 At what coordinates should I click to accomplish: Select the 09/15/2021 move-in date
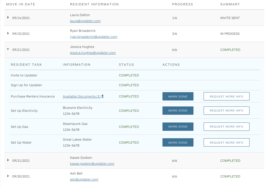tap(21, 34)
